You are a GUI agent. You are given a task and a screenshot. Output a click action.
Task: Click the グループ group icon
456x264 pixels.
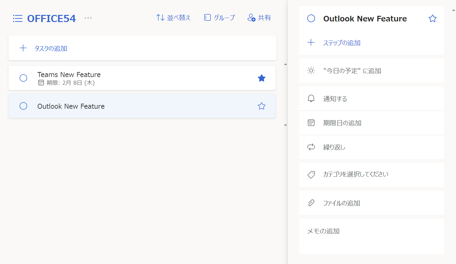click(x=207, y=17)
